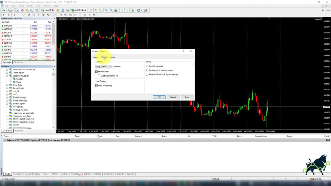
Task: Expand the ServerCopier tree node
Action: click(7, 88)
